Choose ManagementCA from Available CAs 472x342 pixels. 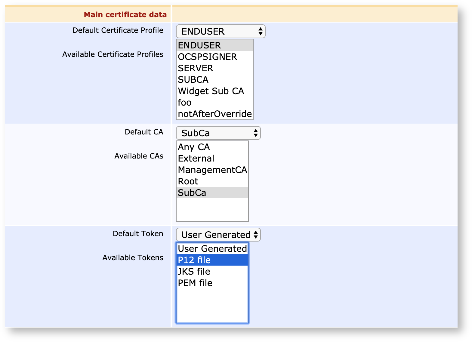coord(212,170)
